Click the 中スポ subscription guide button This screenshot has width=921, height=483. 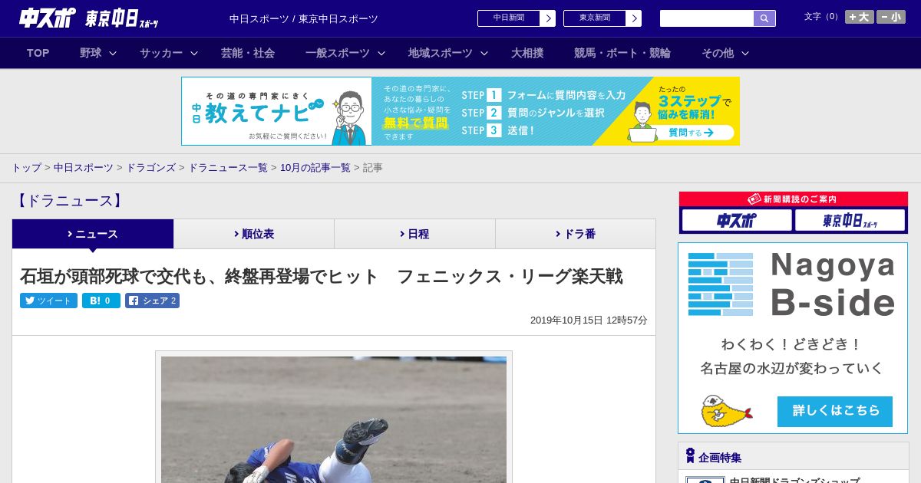737,220
